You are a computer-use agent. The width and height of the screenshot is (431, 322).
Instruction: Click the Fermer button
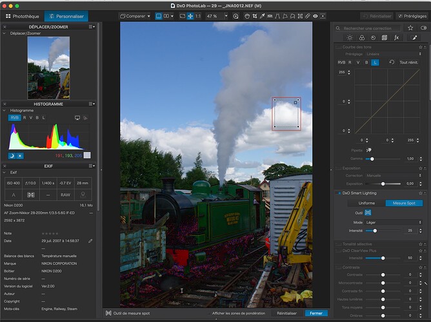coord(316,313)
